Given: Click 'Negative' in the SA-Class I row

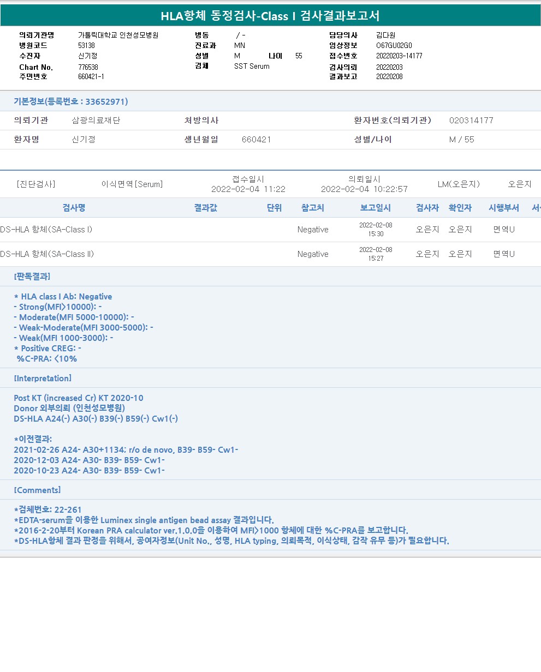Looking at the screenshot, I should pos(313,230).
